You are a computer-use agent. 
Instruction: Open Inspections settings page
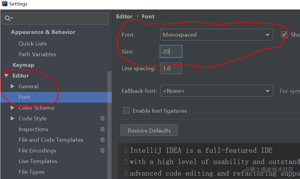tap(33, 130)
